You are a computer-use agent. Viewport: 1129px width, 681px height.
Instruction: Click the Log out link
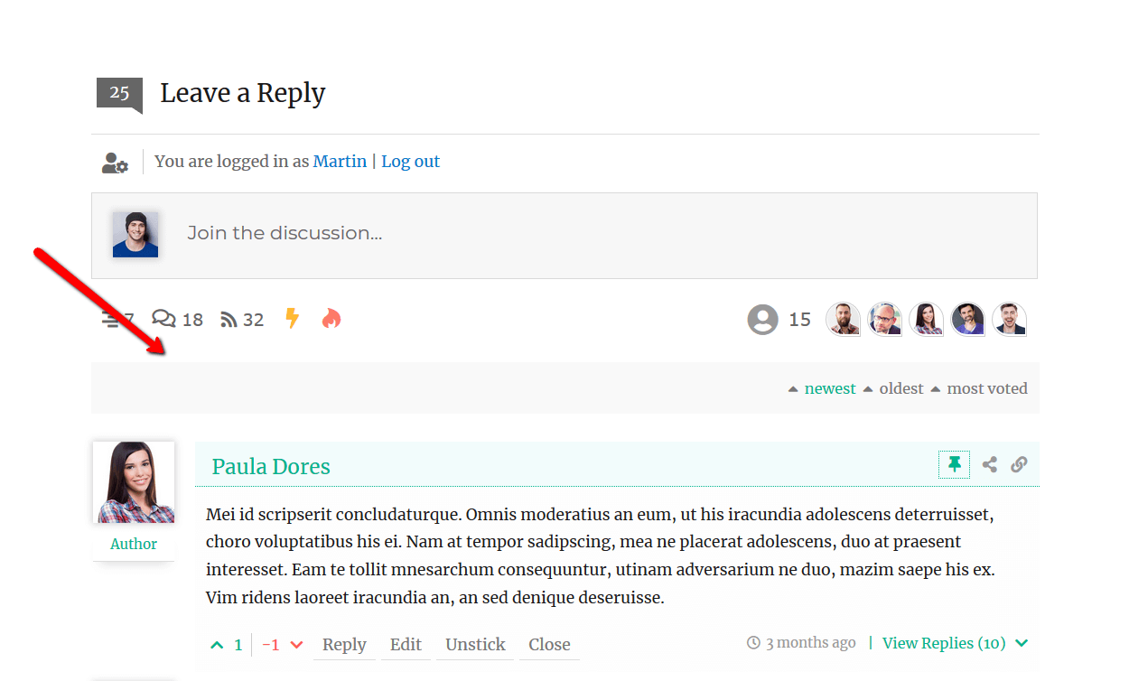click(x=410, y=162)
